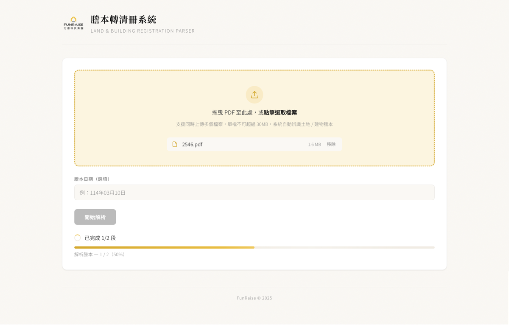The height and width of the screenshot is (325, 509).
Task: Click the upload arrow icon in the drop zone
Action: click(255, 95)
